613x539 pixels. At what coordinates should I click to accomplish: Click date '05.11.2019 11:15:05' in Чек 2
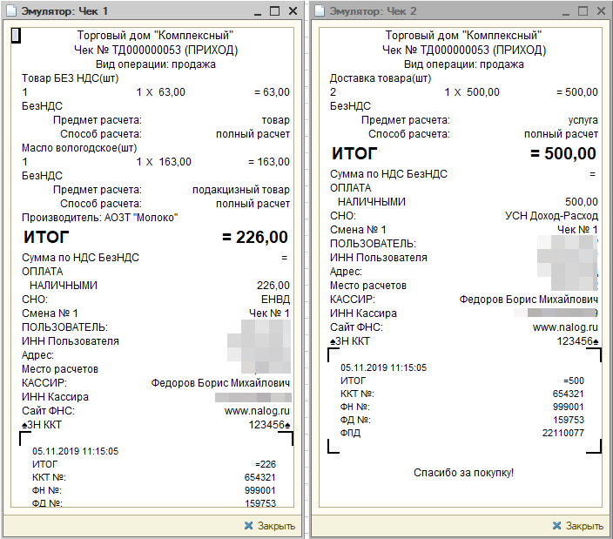click(383, 367)
